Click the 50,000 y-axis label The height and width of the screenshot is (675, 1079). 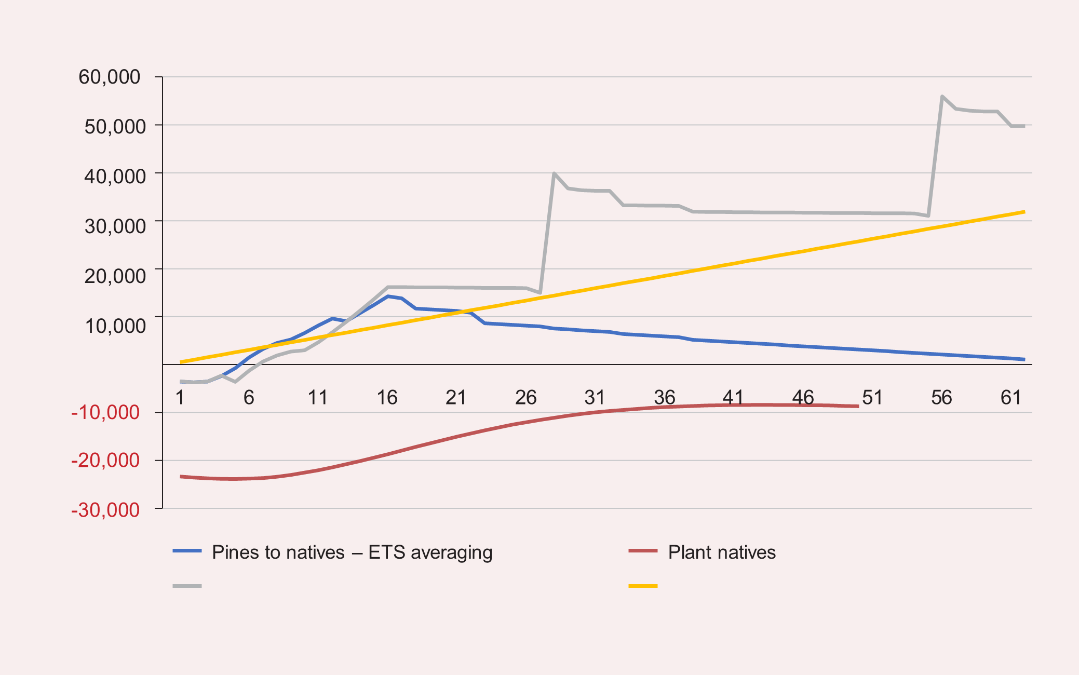click(115, 126)
